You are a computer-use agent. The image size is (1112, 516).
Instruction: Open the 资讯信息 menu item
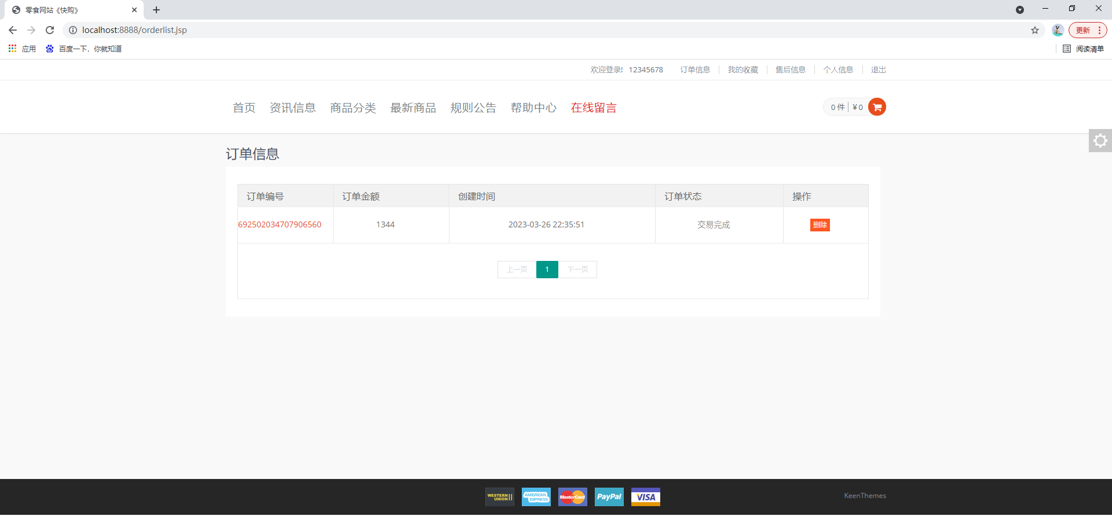coord(292,108)
